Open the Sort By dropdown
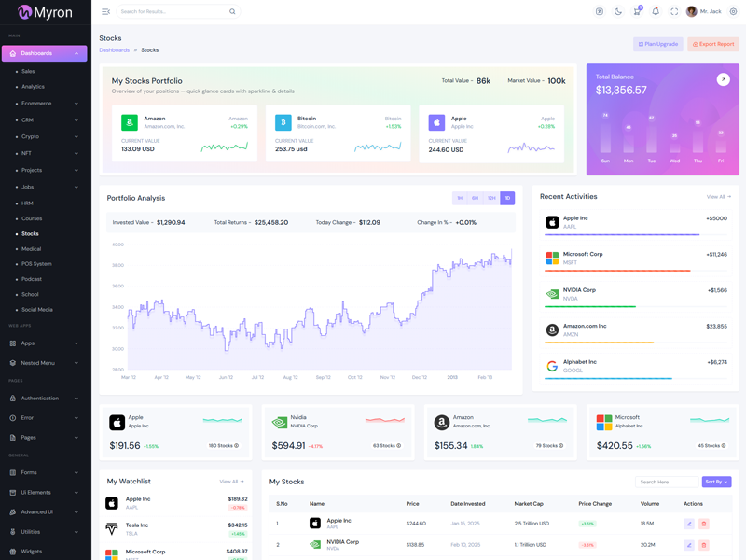746x560 pixels. coord(716,482)
